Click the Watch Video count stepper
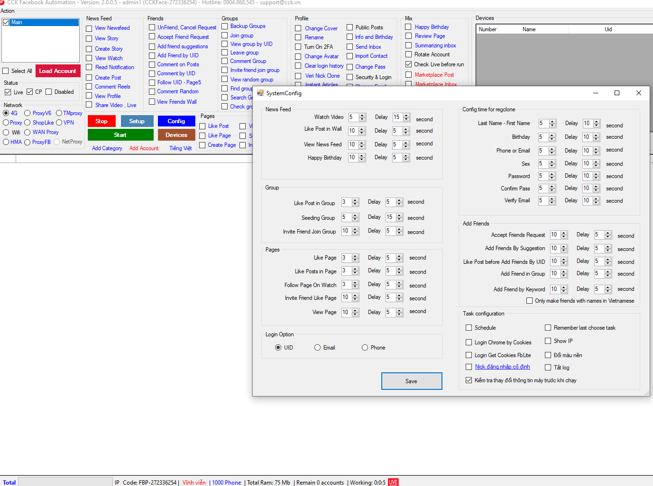Viewport: 653px width, 486px height. tap(363, 117)
